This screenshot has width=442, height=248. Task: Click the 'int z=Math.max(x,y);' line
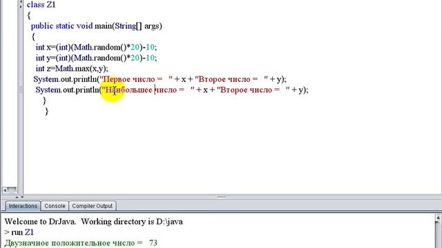tap(72, 69)
